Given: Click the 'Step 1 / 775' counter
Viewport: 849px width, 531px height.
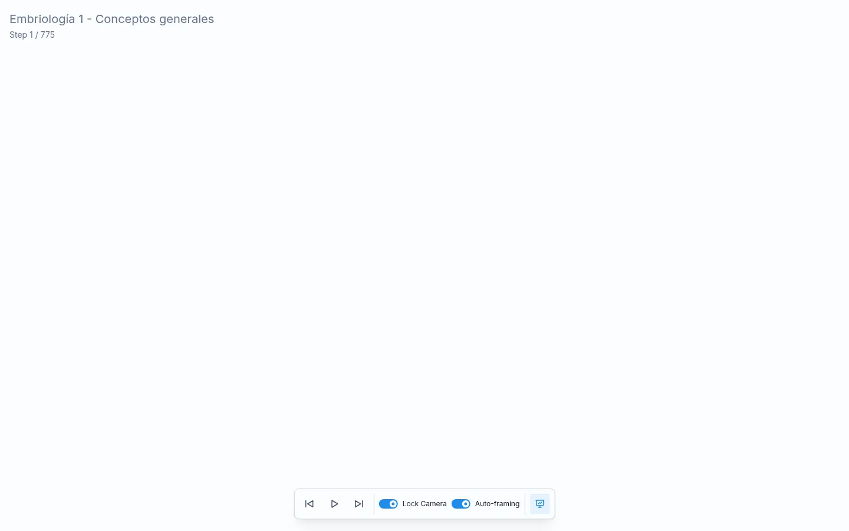Looking at the screenshot, I should [x=32, y=35].
